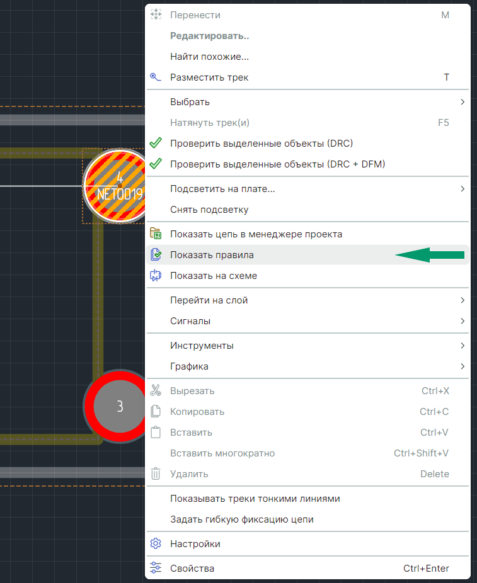
Task: Click the Delete shortcut label
Action: (x=435, y=473)
